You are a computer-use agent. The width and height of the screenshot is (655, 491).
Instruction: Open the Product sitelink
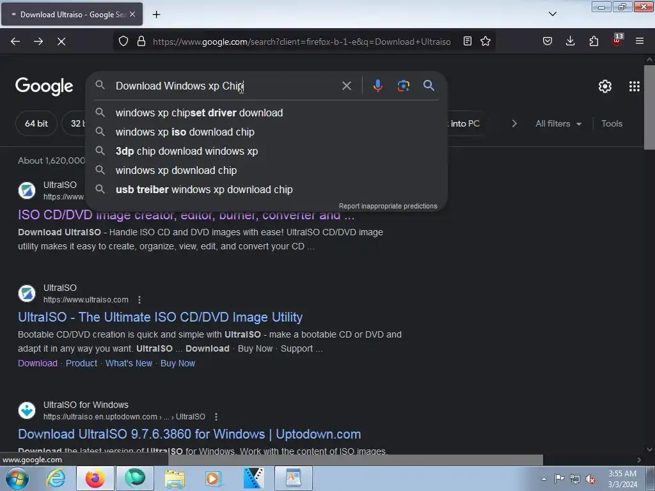point(81,363)
